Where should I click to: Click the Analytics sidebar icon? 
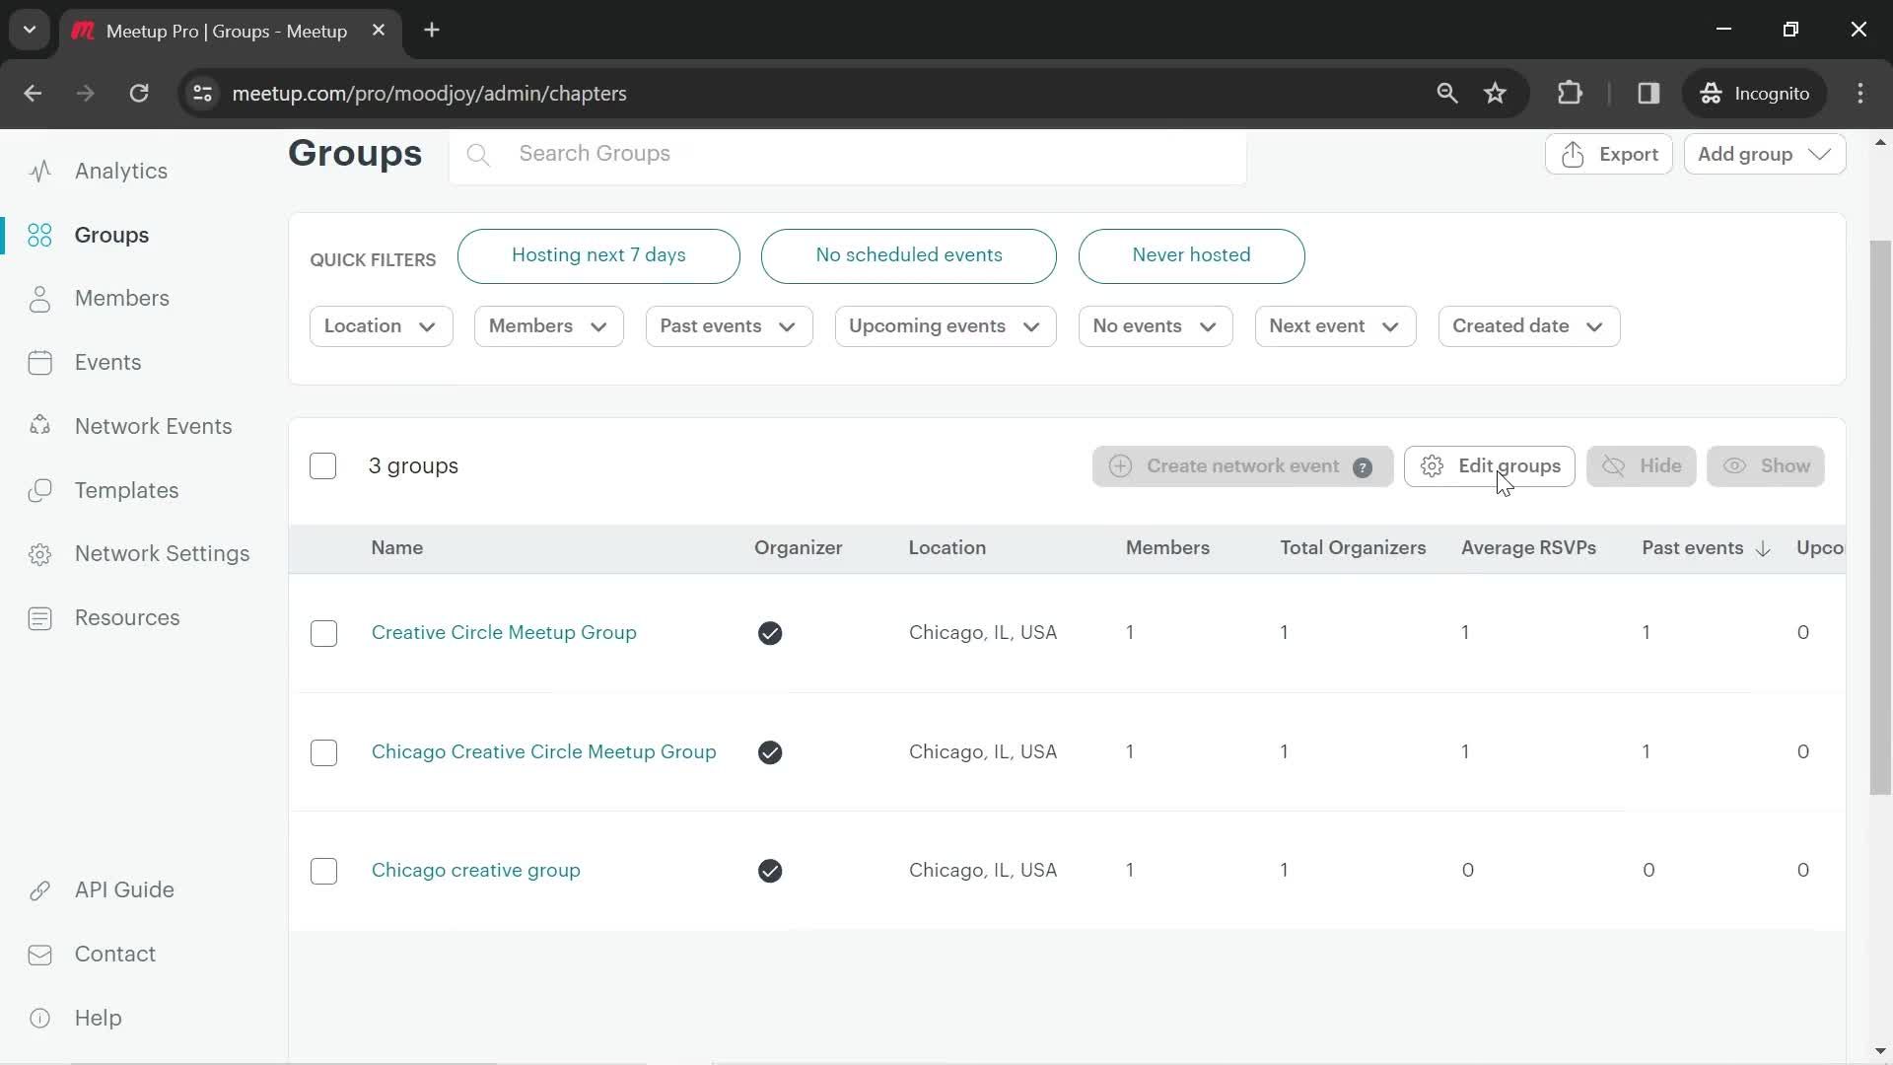39,171
